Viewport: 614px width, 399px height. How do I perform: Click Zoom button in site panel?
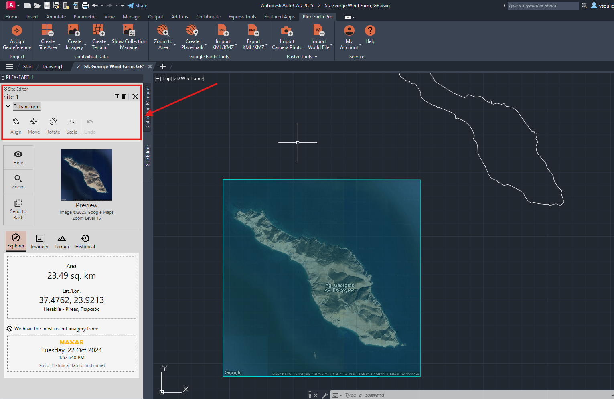18,182
